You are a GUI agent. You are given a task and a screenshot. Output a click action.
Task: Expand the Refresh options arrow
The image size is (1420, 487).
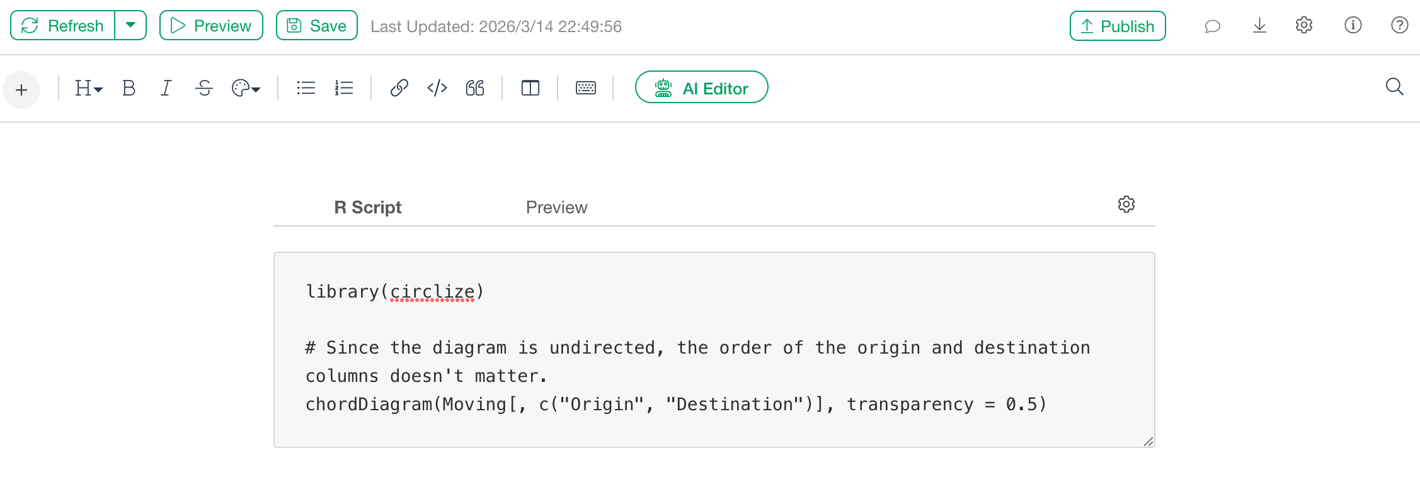click(130, 25)
